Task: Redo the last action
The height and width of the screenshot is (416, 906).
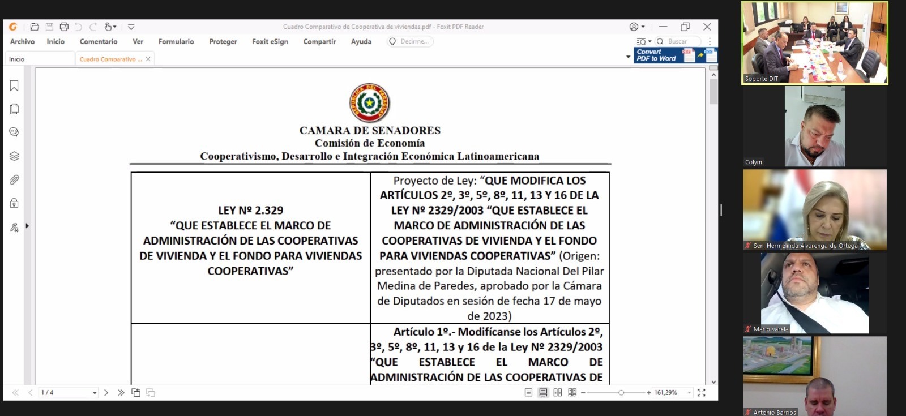Action: click(x=93, y=27)
